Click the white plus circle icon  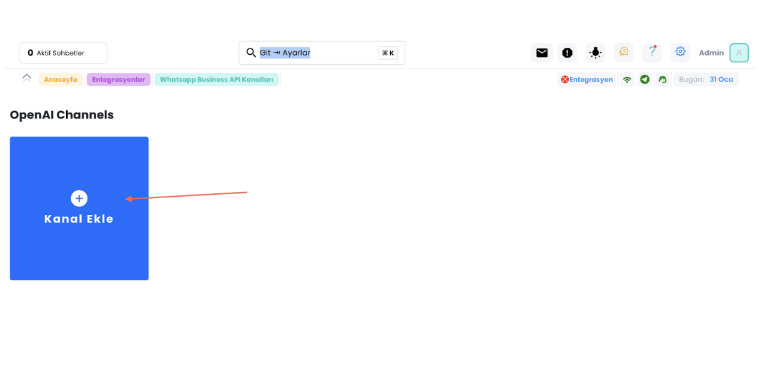79,198
